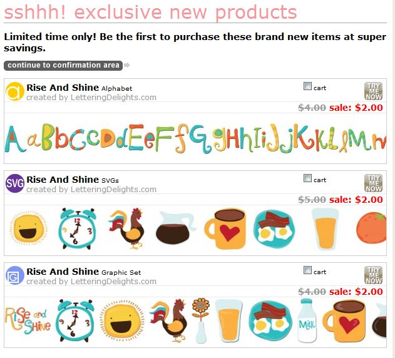
Task: Click the arrow beside continue to confirmation area
Action: pos(127,65)
